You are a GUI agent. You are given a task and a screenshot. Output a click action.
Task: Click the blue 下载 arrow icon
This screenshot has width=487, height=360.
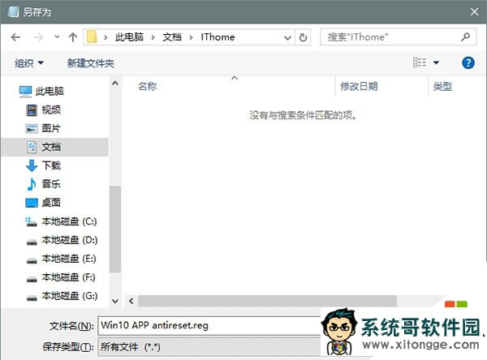[32, 165]
